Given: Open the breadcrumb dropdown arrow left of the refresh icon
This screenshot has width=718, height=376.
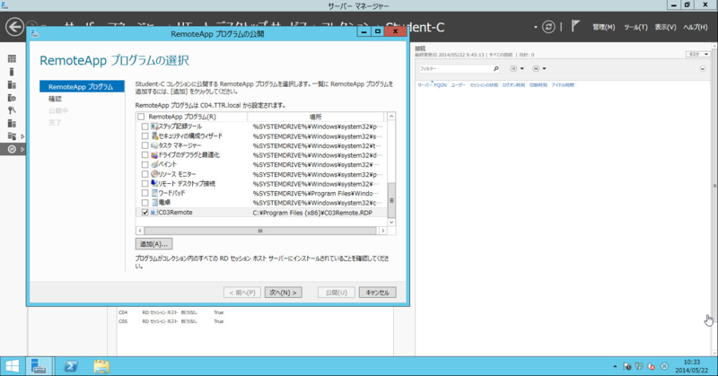Looking at the screenshot, I should click(x=535, y=27).
